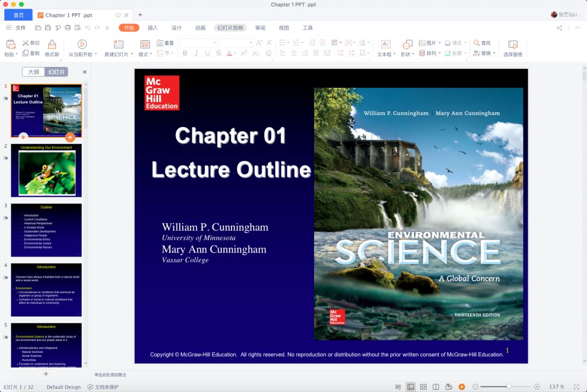
Task: Toggle superscript formatting
Action: click(243, 53)
